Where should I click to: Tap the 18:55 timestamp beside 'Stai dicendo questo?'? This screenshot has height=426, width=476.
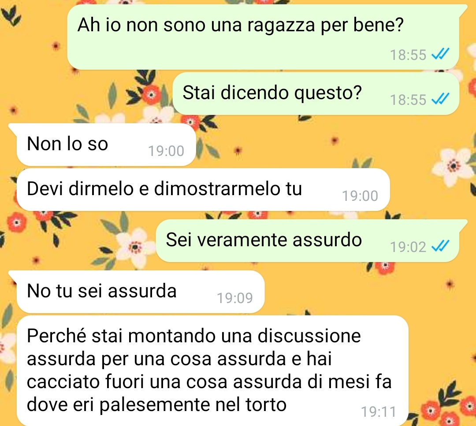[x=408, y=100]
